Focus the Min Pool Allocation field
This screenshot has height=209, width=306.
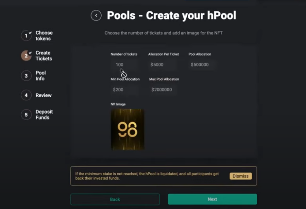[x=124, y=90]
